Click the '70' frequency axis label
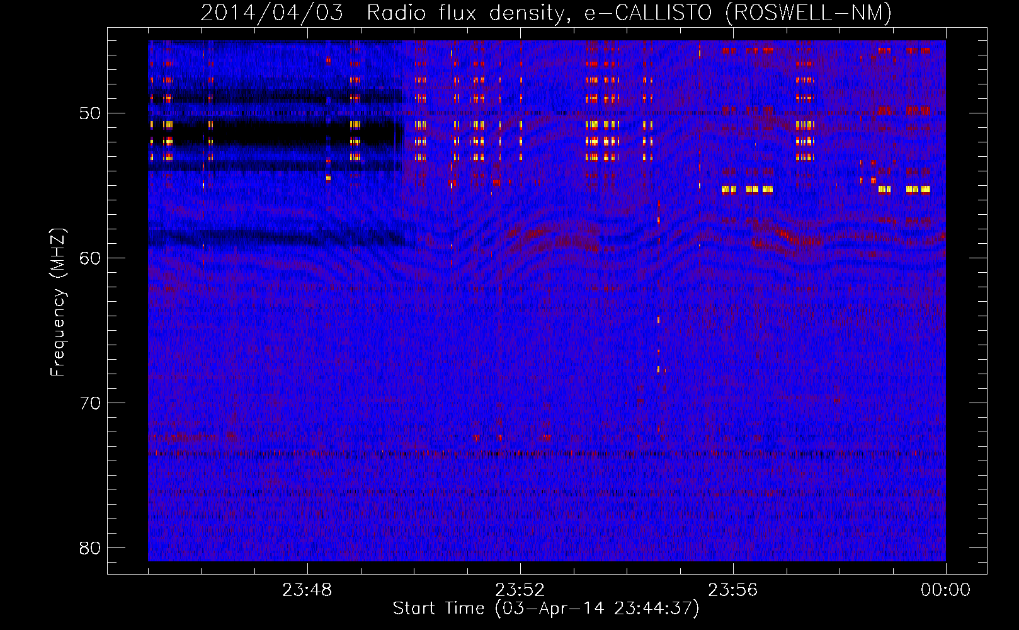The width and height of the screenshot is (1019, 630). (x=90, y=403)
